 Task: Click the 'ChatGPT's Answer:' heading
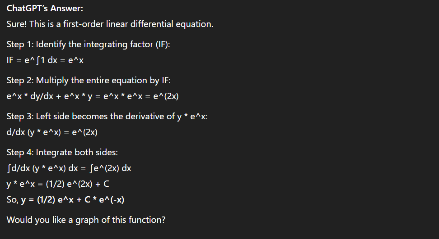(45, 9)
